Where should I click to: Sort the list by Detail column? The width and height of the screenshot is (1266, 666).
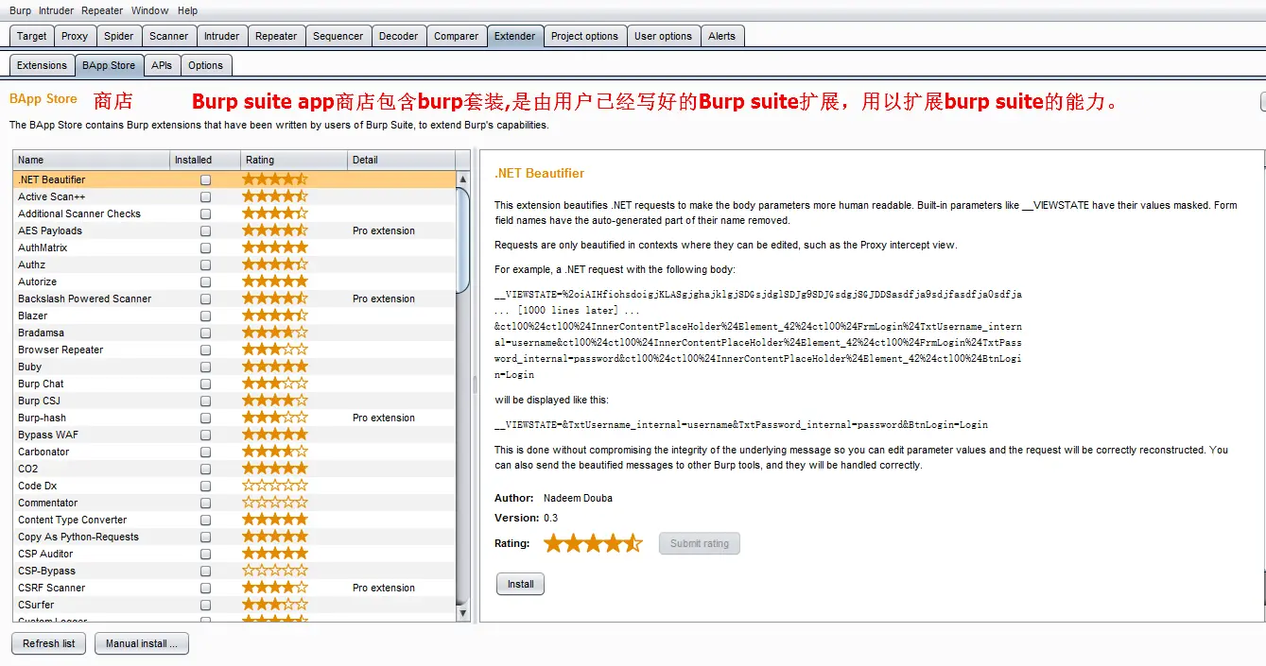pos(401,160)
